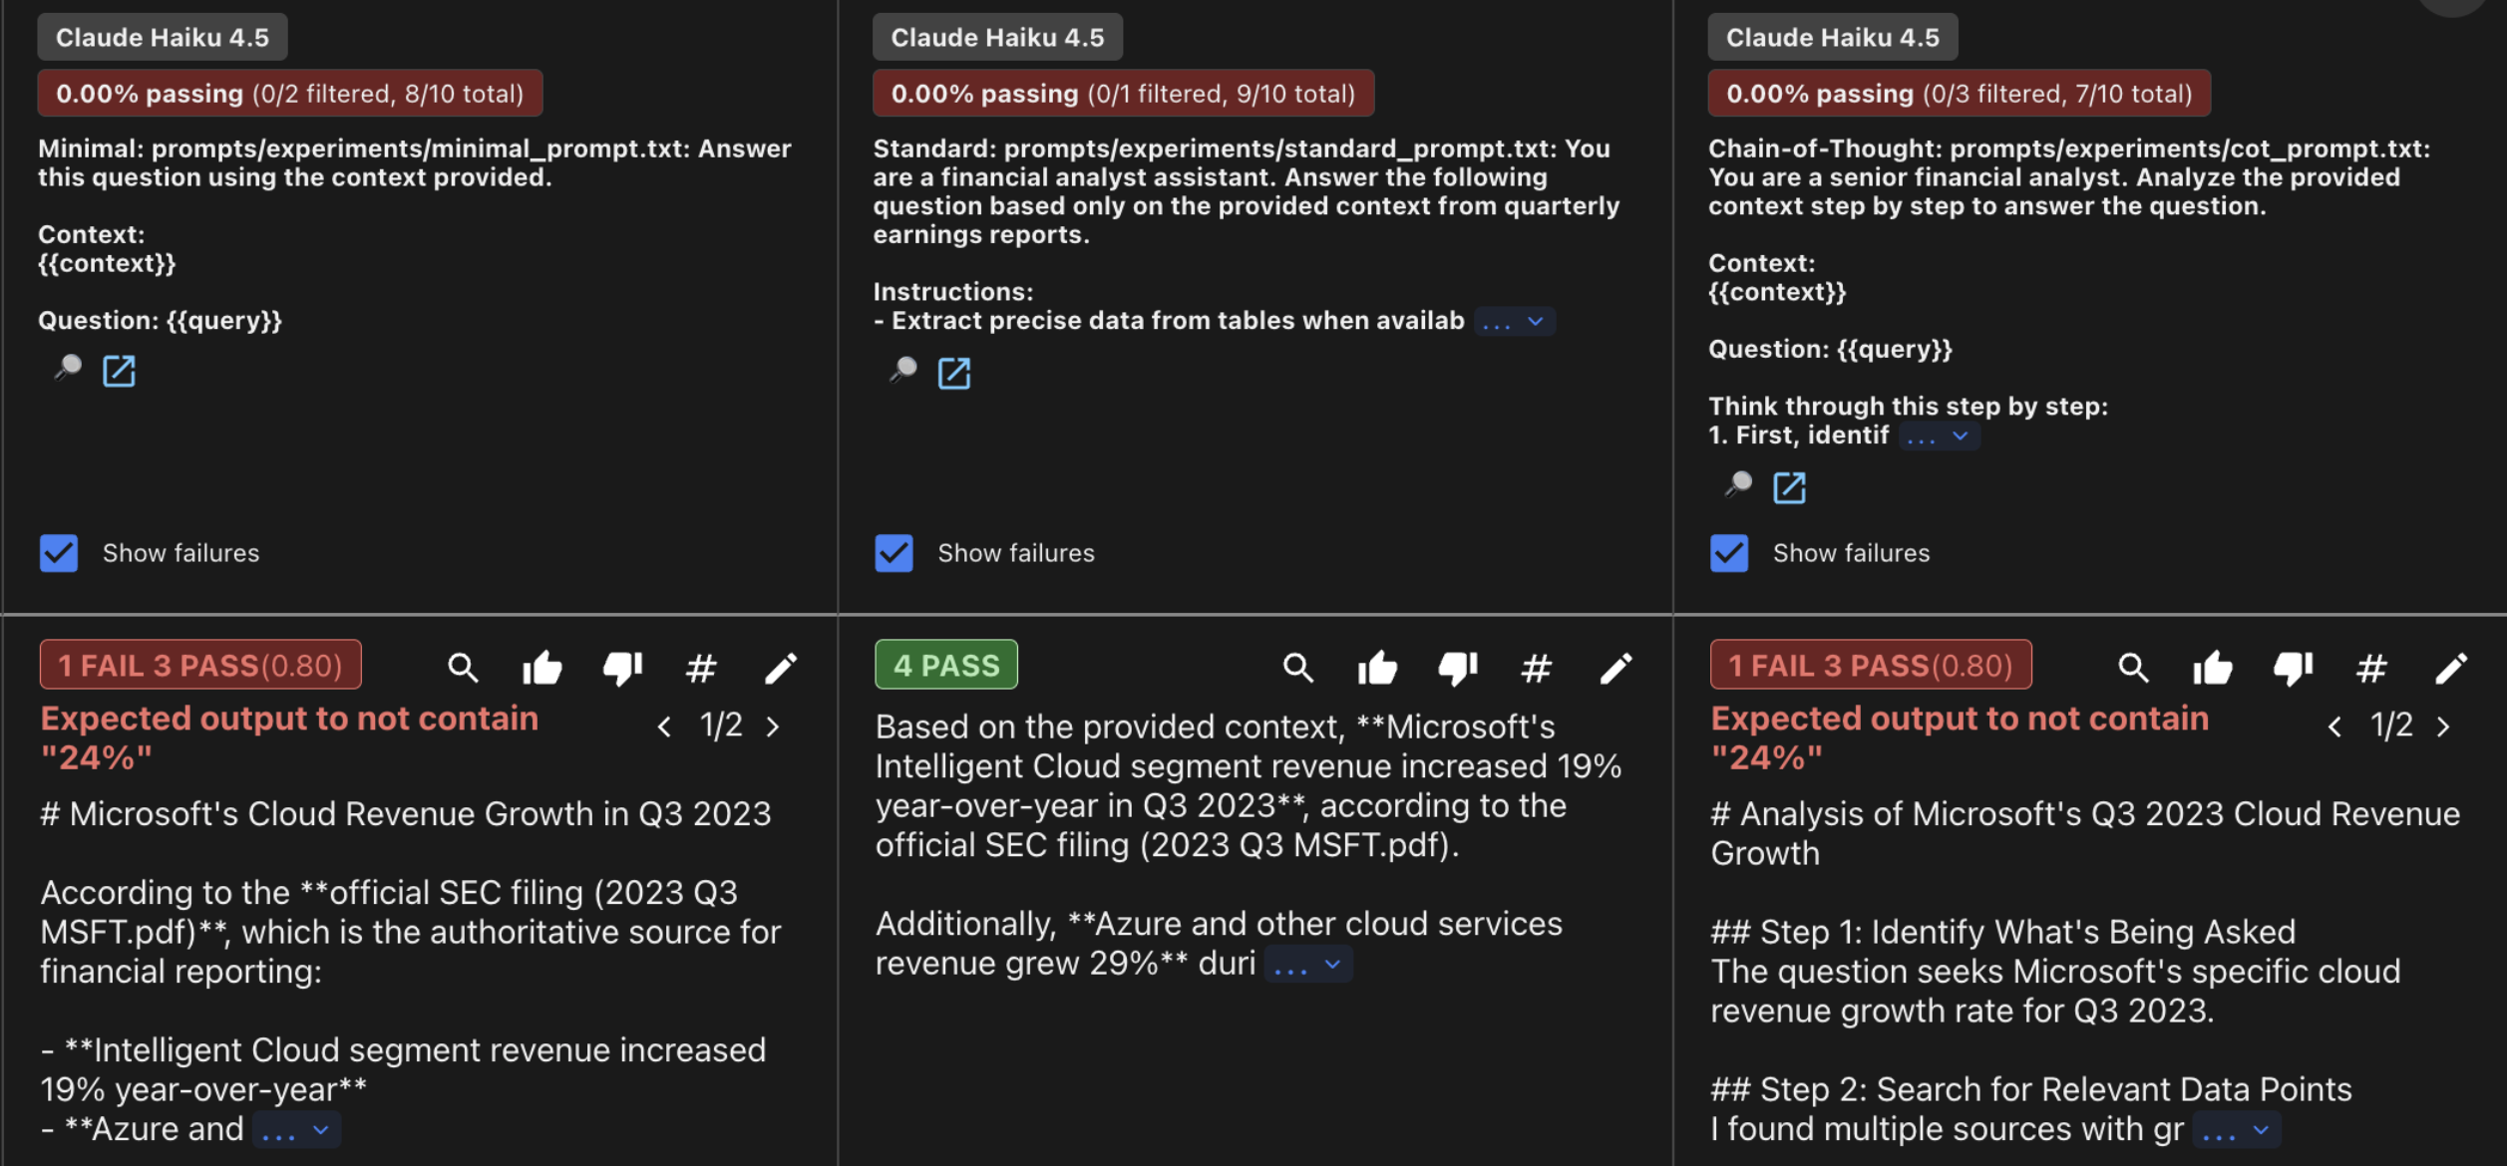The image size is (2507, 1166).
Task: Click the hash icon on the Chain-of-Thought result
Action: point(2372,668)
